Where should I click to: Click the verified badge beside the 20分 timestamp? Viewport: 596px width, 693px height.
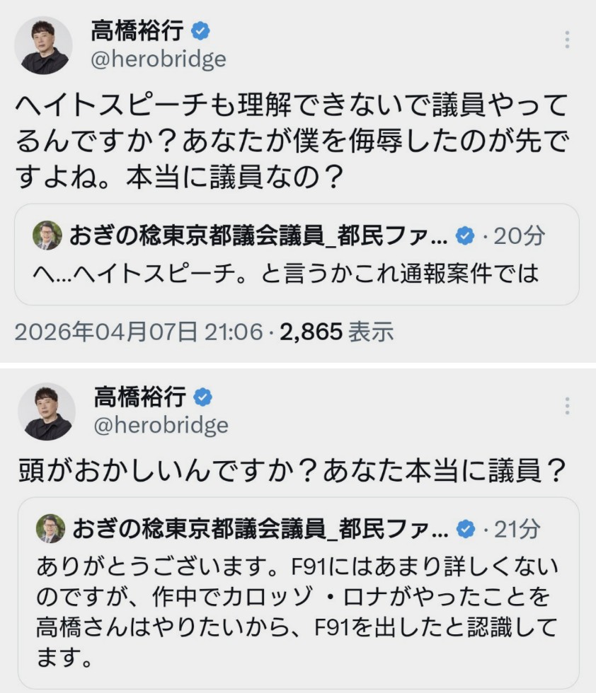[x=464, y=237]
